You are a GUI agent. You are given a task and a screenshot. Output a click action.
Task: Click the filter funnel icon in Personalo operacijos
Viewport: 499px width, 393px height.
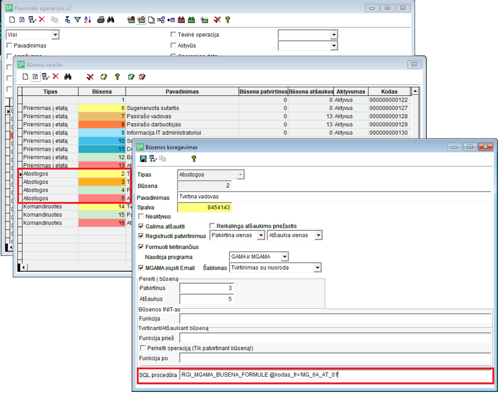tap(77, 20)
